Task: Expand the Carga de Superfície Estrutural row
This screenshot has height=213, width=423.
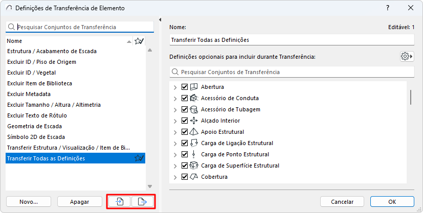Action: click(x=175, y=165)
